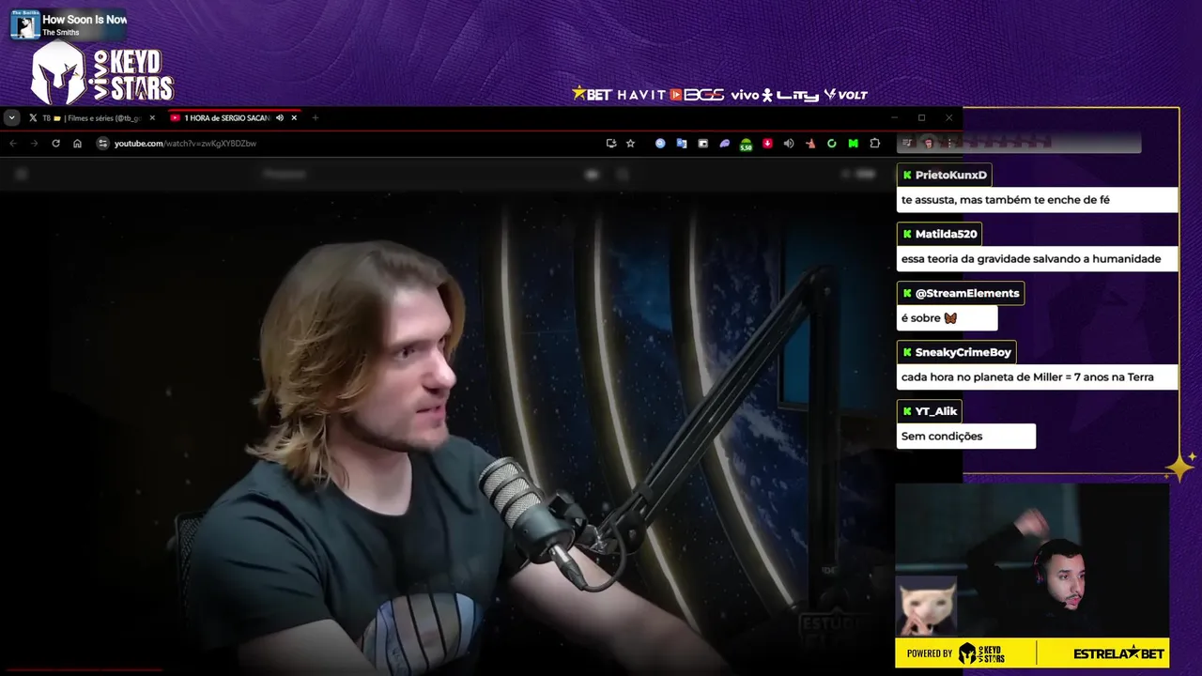Screen dimensions: 1202x676
Task: Mute the YouTube tab via speaker icon
Action: pyautogui.click(x=280, y=118)
